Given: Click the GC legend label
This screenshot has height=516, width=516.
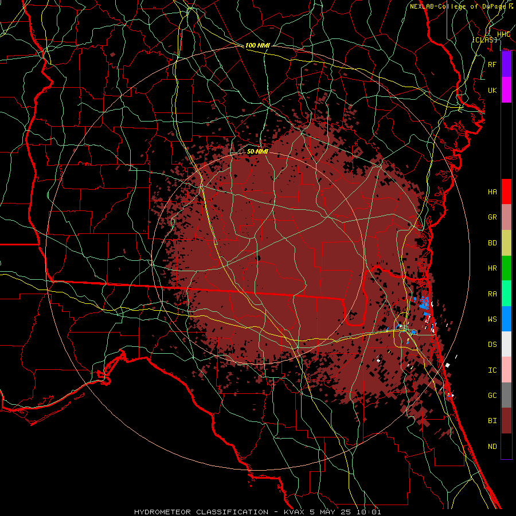Looking at the screenshot, I should (x=492, y=396).
